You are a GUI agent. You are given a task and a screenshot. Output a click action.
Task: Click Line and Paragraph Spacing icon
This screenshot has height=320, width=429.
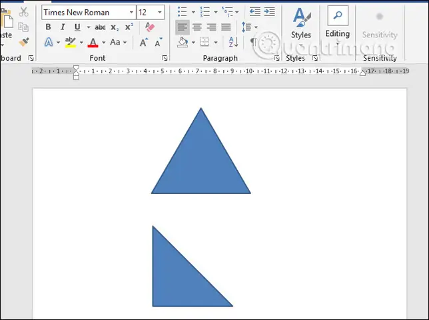246,27
